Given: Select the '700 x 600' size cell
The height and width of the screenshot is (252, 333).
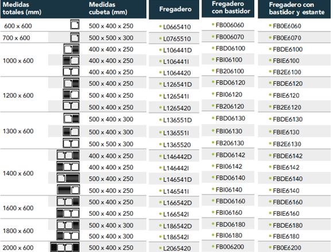Looking at the screenshot, I should point(16,38).
